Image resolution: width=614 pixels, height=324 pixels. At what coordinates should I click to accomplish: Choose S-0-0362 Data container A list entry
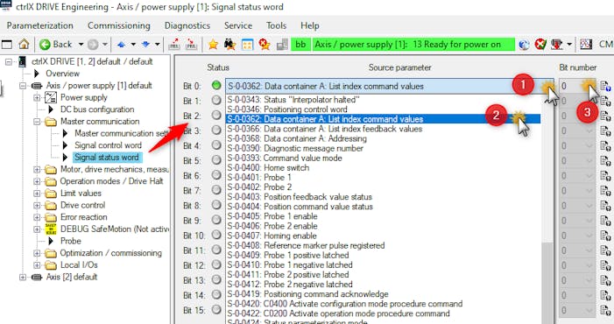[x=384, y=119]
